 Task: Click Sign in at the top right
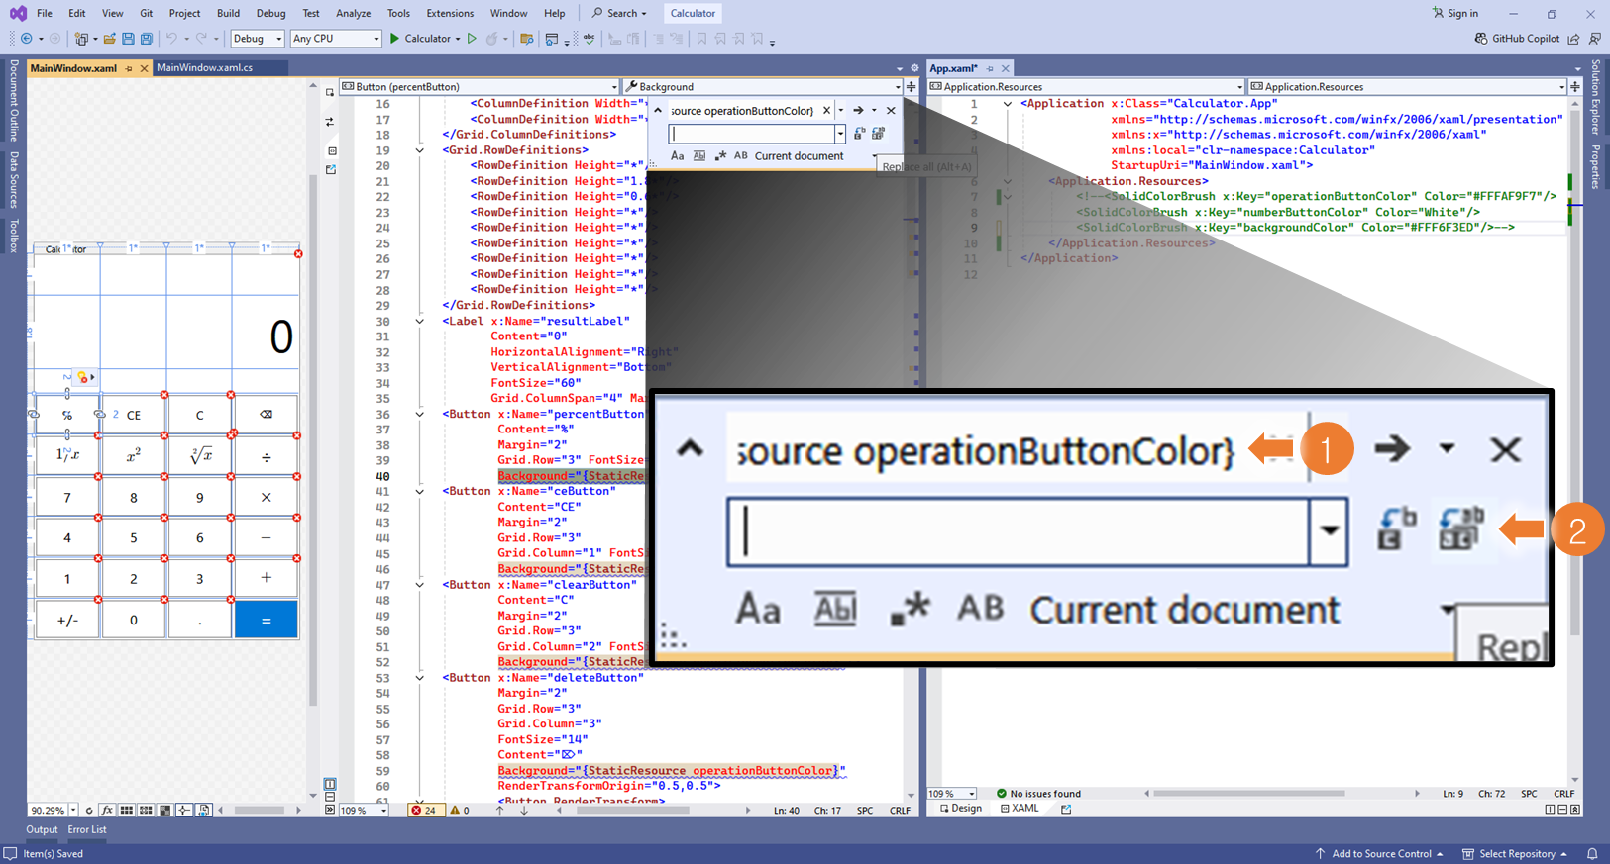click(1454, 13)
